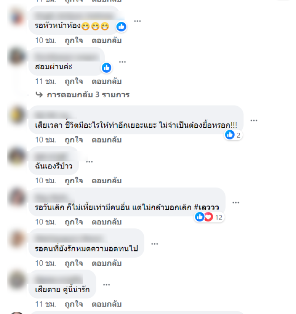Screen dimensions: 296x314
Task: Open the #เลววว hashtag link
Action: 206,207
